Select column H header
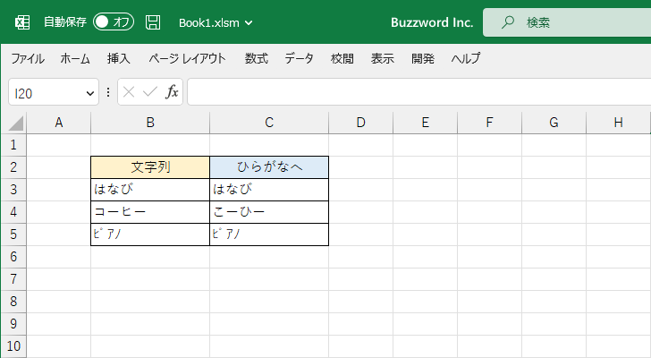 point(618,123)
